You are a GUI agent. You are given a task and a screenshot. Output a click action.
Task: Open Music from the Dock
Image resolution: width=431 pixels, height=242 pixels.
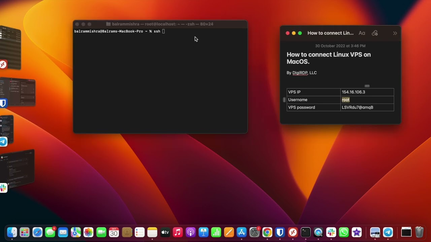pos(178,232)
